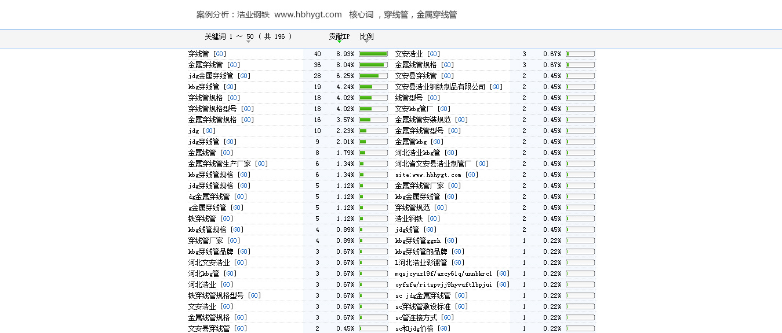
Task: Click GO link next to 穿线管
Action: (x=219, y=54)
